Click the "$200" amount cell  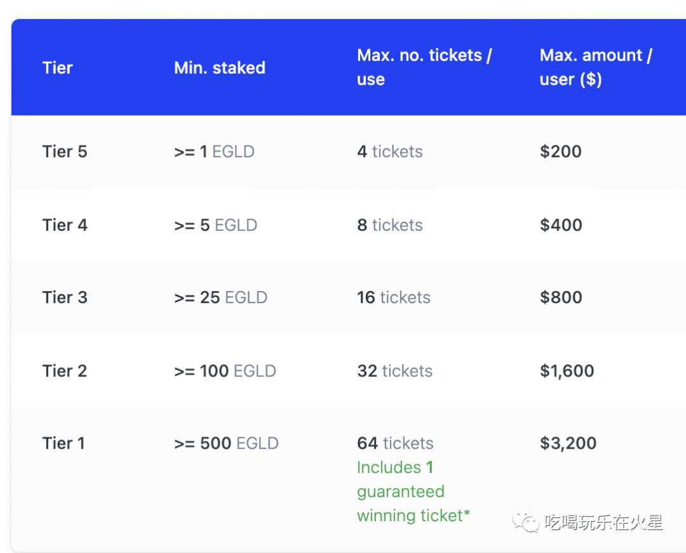tap(561, 152)
